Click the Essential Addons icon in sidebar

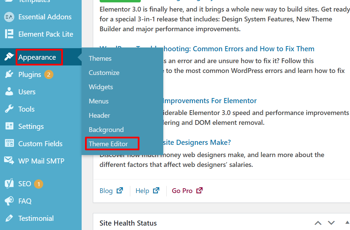(9, 17)
